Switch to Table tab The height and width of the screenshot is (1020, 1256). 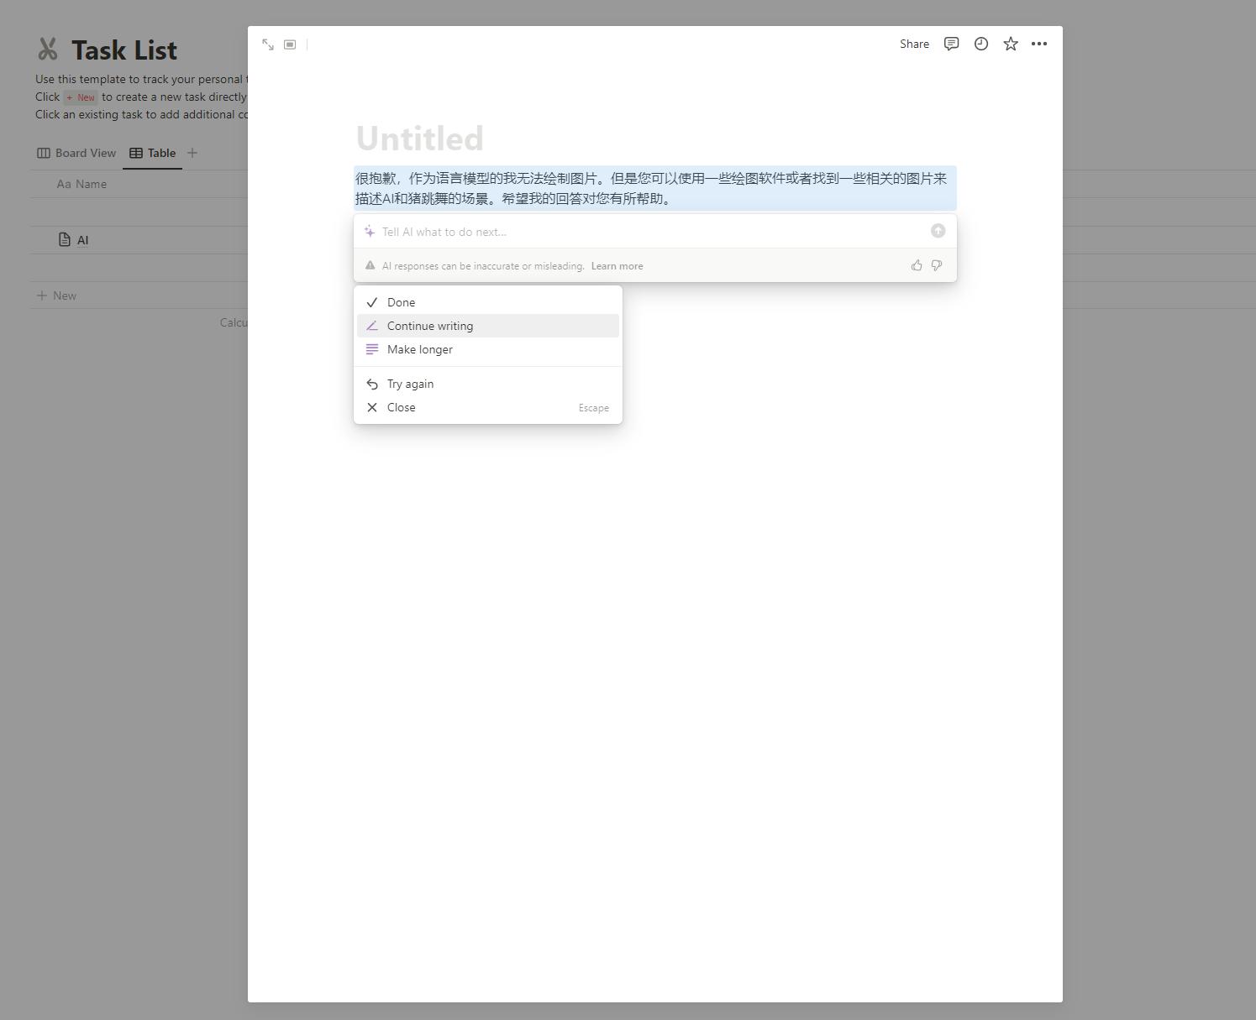(152, 153)
